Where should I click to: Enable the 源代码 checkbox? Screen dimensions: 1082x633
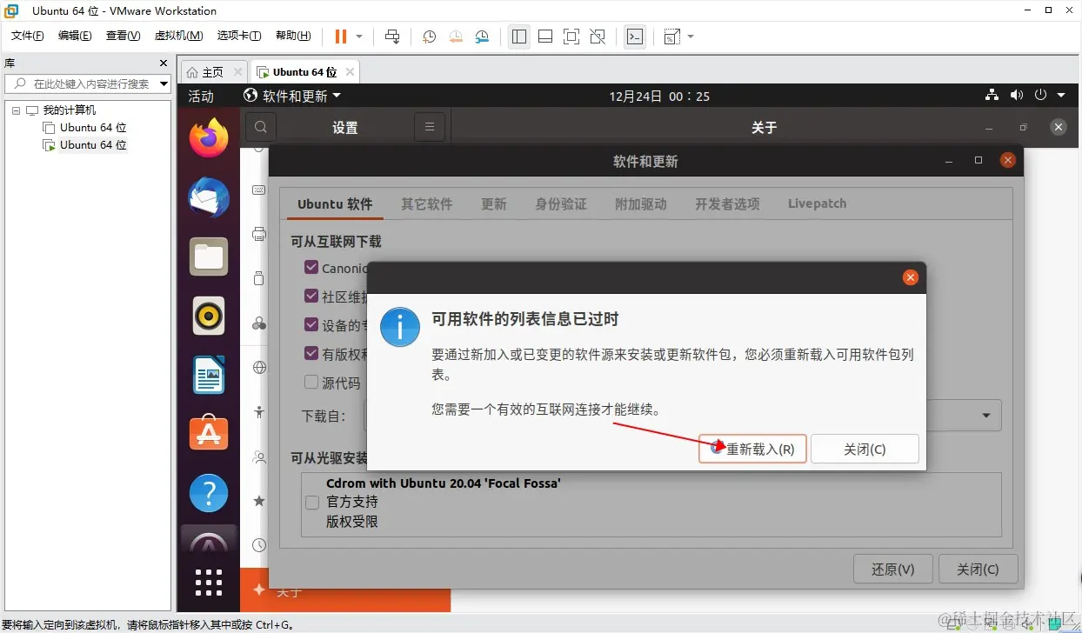tap(311, 382)
